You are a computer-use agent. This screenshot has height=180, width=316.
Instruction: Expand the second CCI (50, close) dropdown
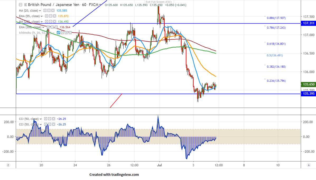click(41, 124)
